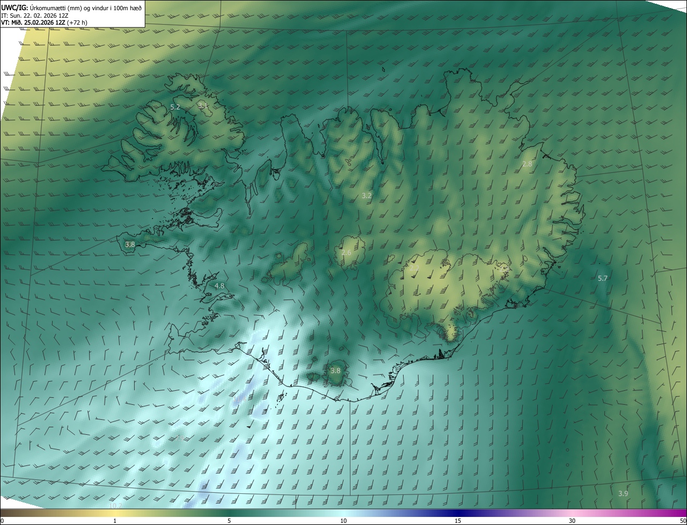Click the colour scale label "15"
Image resolution: width=687 pixels, height=525 pixels.
(458, 521)
